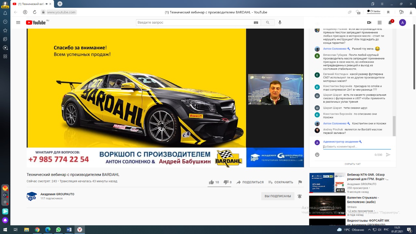Click СКРЫТЬ ЧАТ to hide chat
This screenshot has width=416, height=234.
tap(353, 164)
